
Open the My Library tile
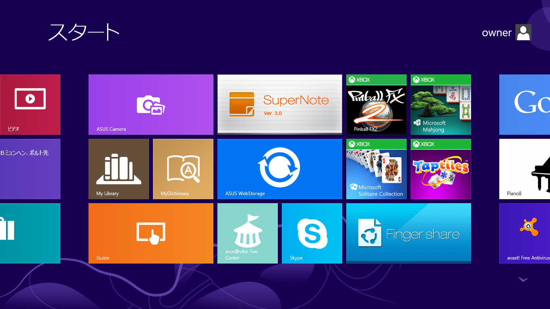coord(119,169)
